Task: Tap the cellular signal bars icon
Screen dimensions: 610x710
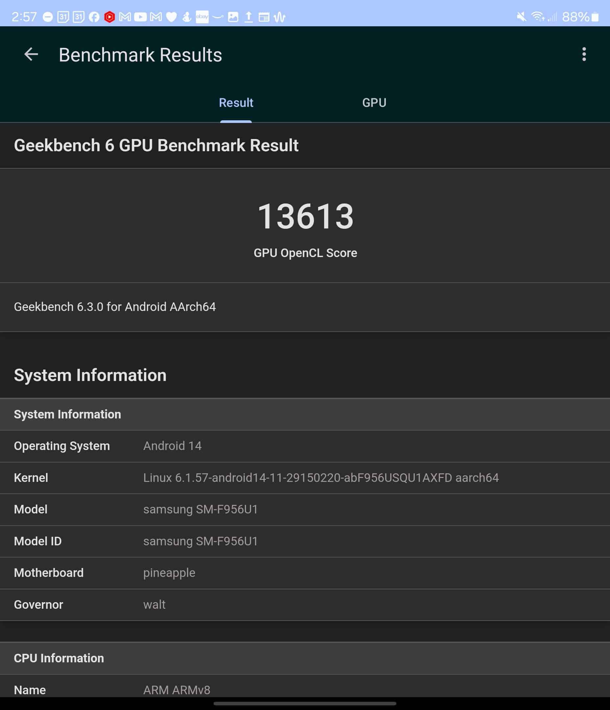Action: pyautogui.click(x=552, y=16)
